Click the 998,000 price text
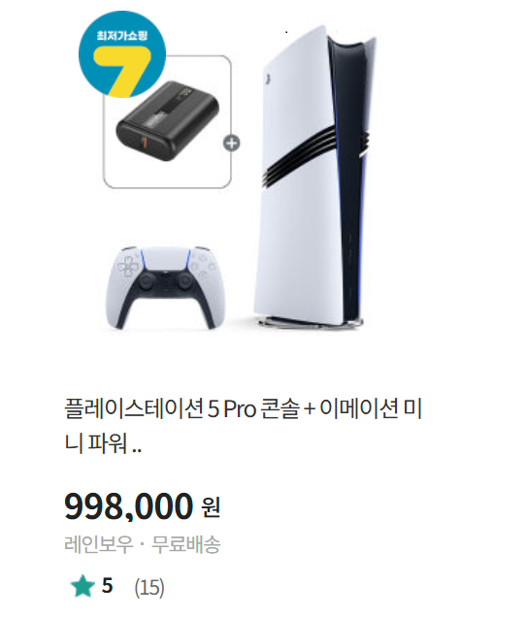The width and height of the screenshot is (526, 617). (129, 506)
